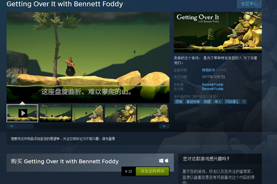Select the 悬疑惊悚 tag
Image resolution: width=277 pixels, height=184 pixels.
coord(193,102)
